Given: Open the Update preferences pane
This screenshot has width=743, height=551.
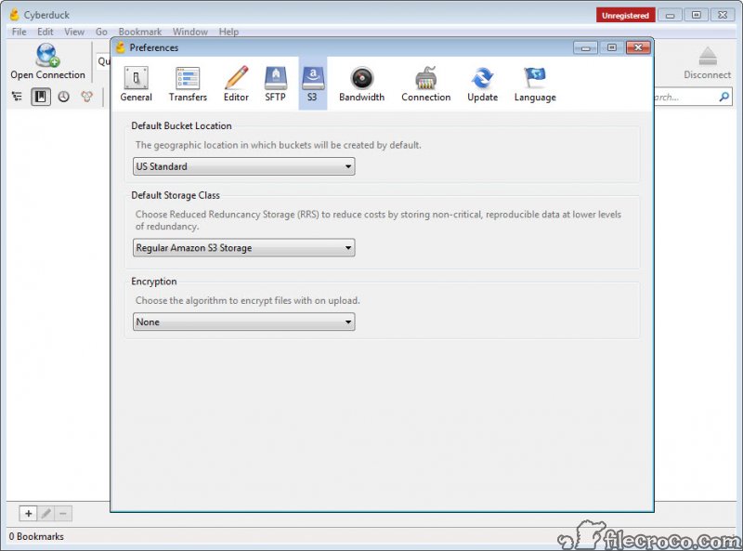Looking at the screenshot, I should coord(482,84).
